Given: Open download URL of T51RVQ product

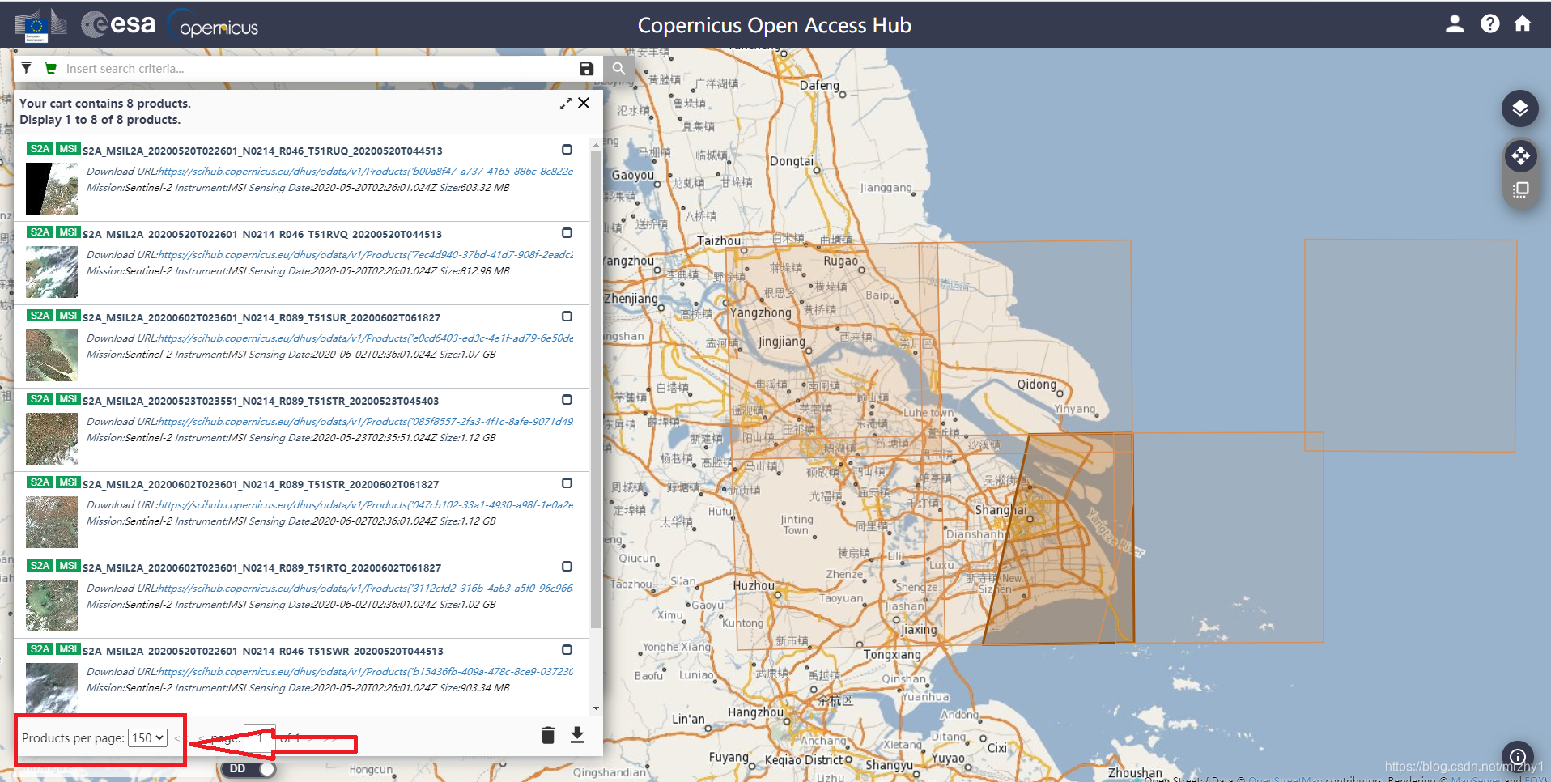Looking at the screenshot, I should (x=366, y=255).
